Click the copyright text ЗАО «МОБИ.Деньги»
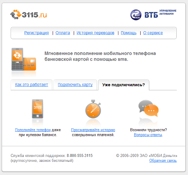Image resolution: width=188 pixels, height=175 pixels. click(x=158, y=155)
